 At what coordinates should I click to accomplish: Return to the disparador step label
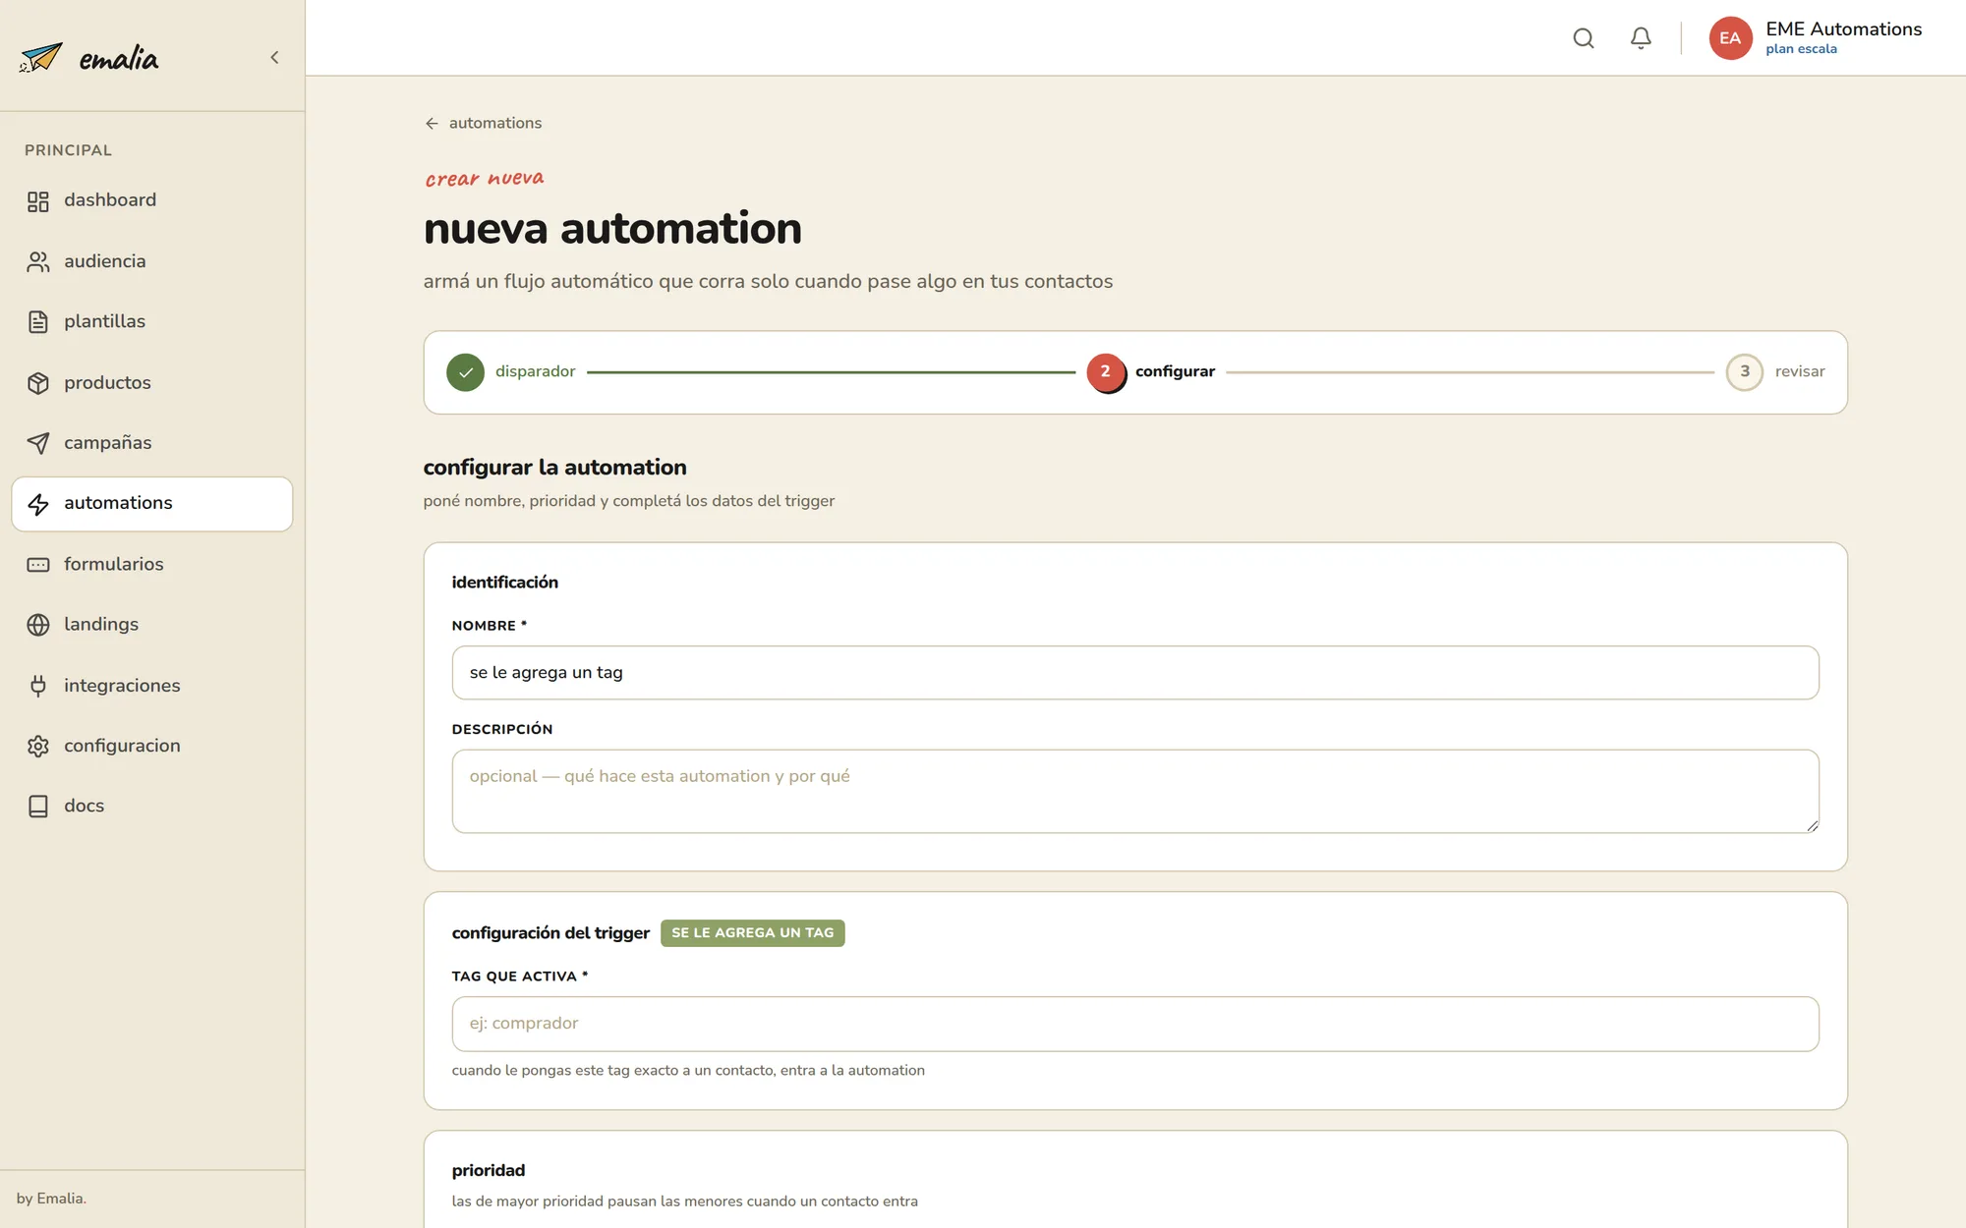tap(536, 371)
